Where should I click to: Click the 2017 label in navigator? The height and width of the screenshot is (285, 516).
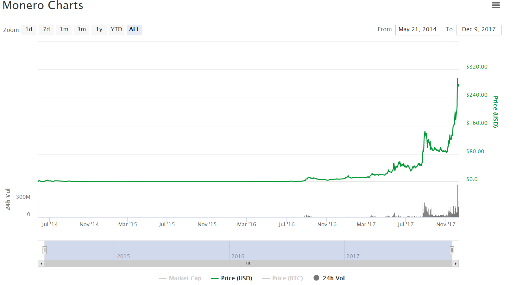(353, 256)
